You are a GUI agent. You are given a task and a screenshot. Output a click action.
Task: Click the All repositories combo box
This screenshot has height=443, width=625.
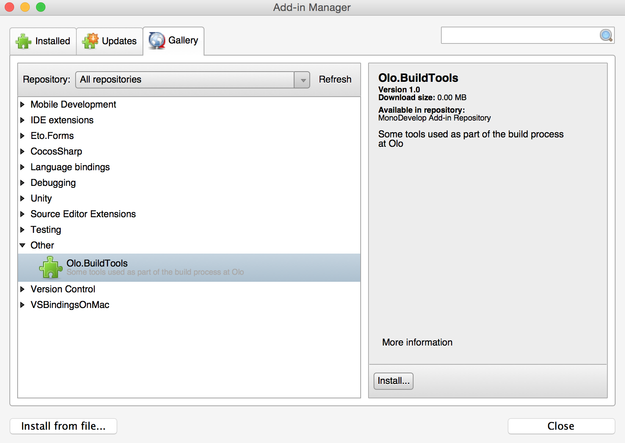coord(192,80)
